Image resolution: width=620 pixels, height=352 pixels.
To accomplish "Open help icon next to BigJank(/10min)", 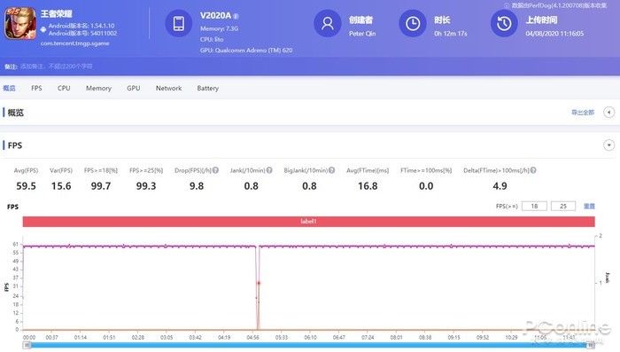I will point(332,170).
